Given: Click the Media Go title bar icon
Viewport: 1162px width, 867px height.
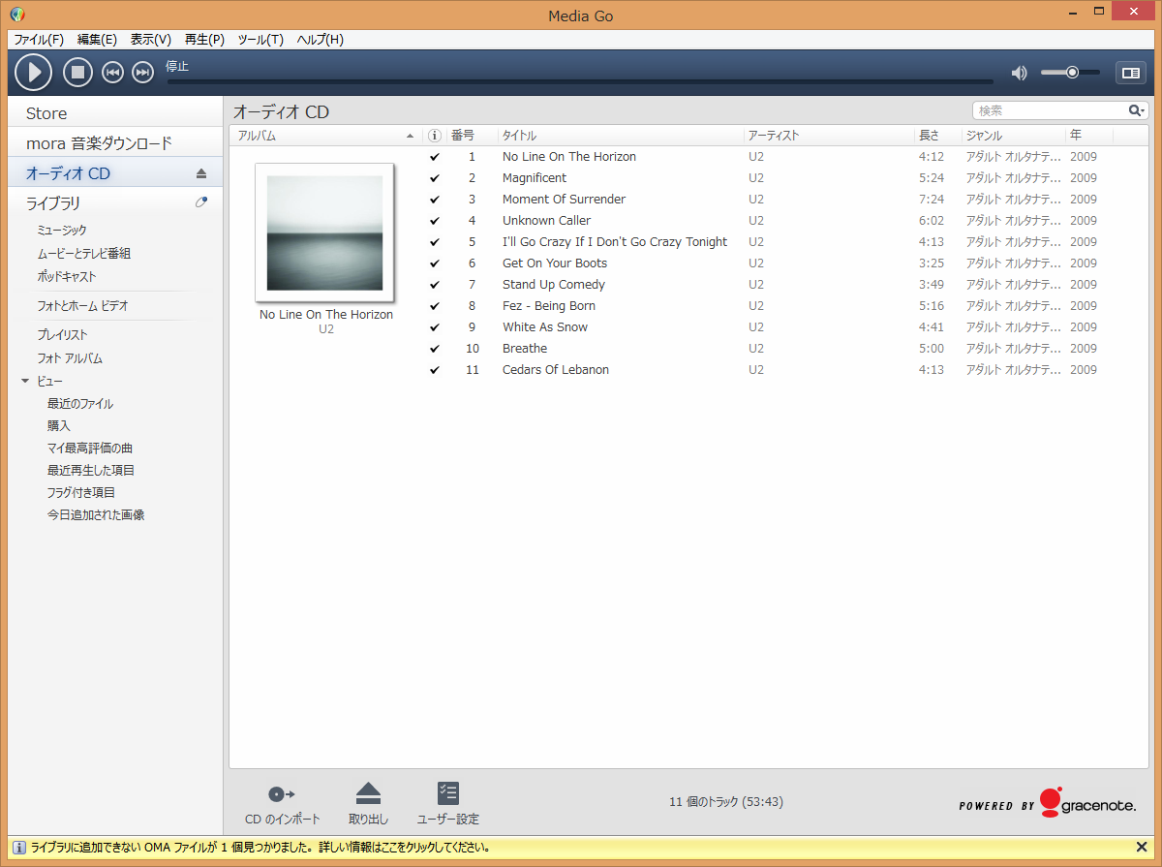Looking at the screenshot, I should click(x=16, y=15).
